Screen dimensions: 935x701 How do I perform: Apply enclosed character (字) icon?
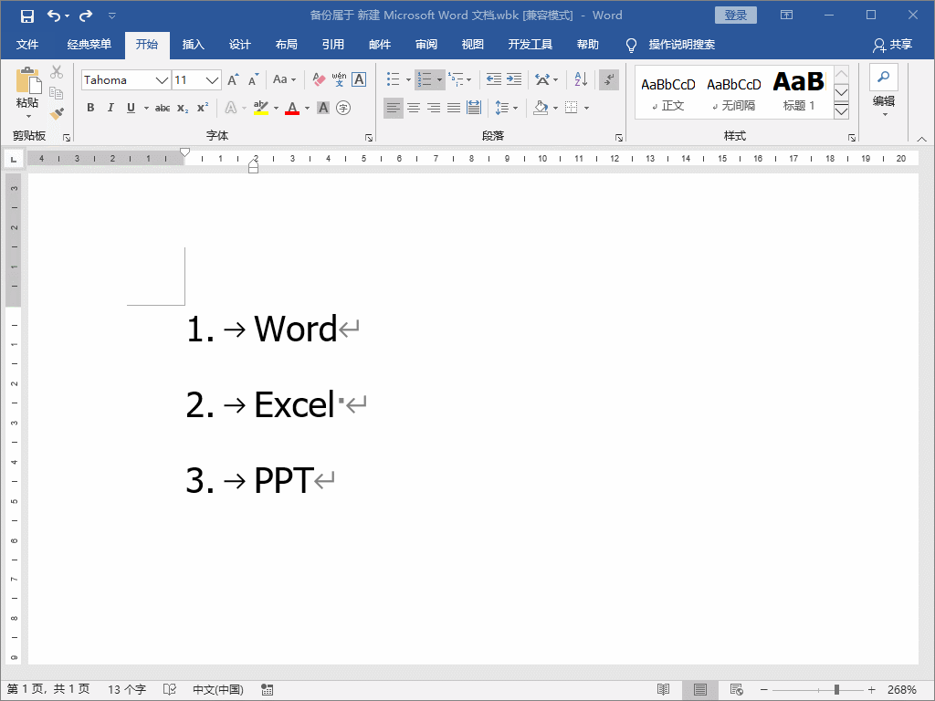(x=343, y=108)
